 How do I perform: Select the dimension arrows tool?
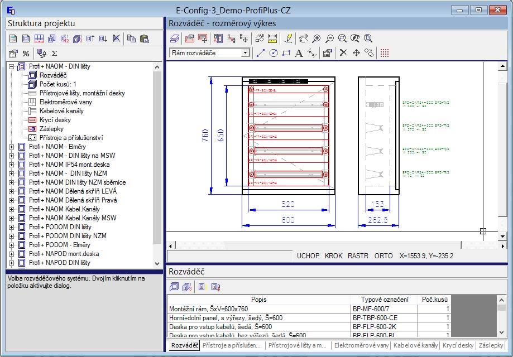pos(312,53)
